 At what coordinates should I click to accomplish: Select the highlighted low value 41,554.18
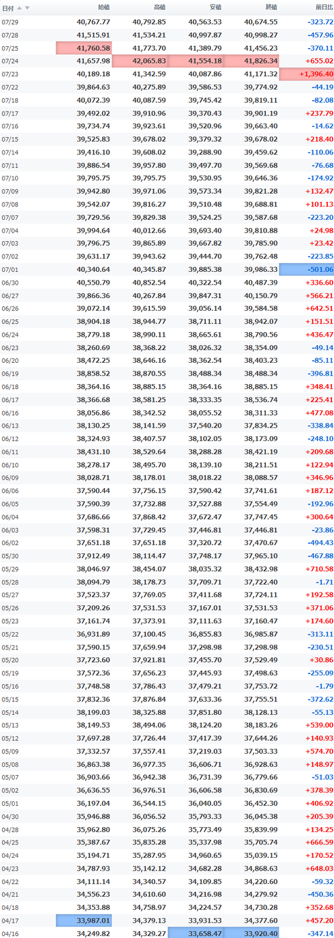click(x=195, y=61)
